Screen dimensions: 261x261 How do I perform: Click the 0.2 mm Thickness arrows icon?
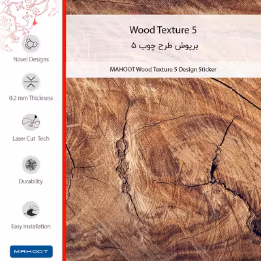click(x=31, y=82)
